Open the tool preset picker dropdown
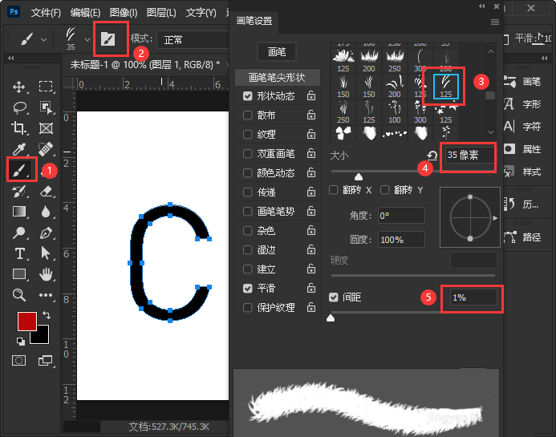The width and height of the screenshot is (556, 437). pos(43,39)
